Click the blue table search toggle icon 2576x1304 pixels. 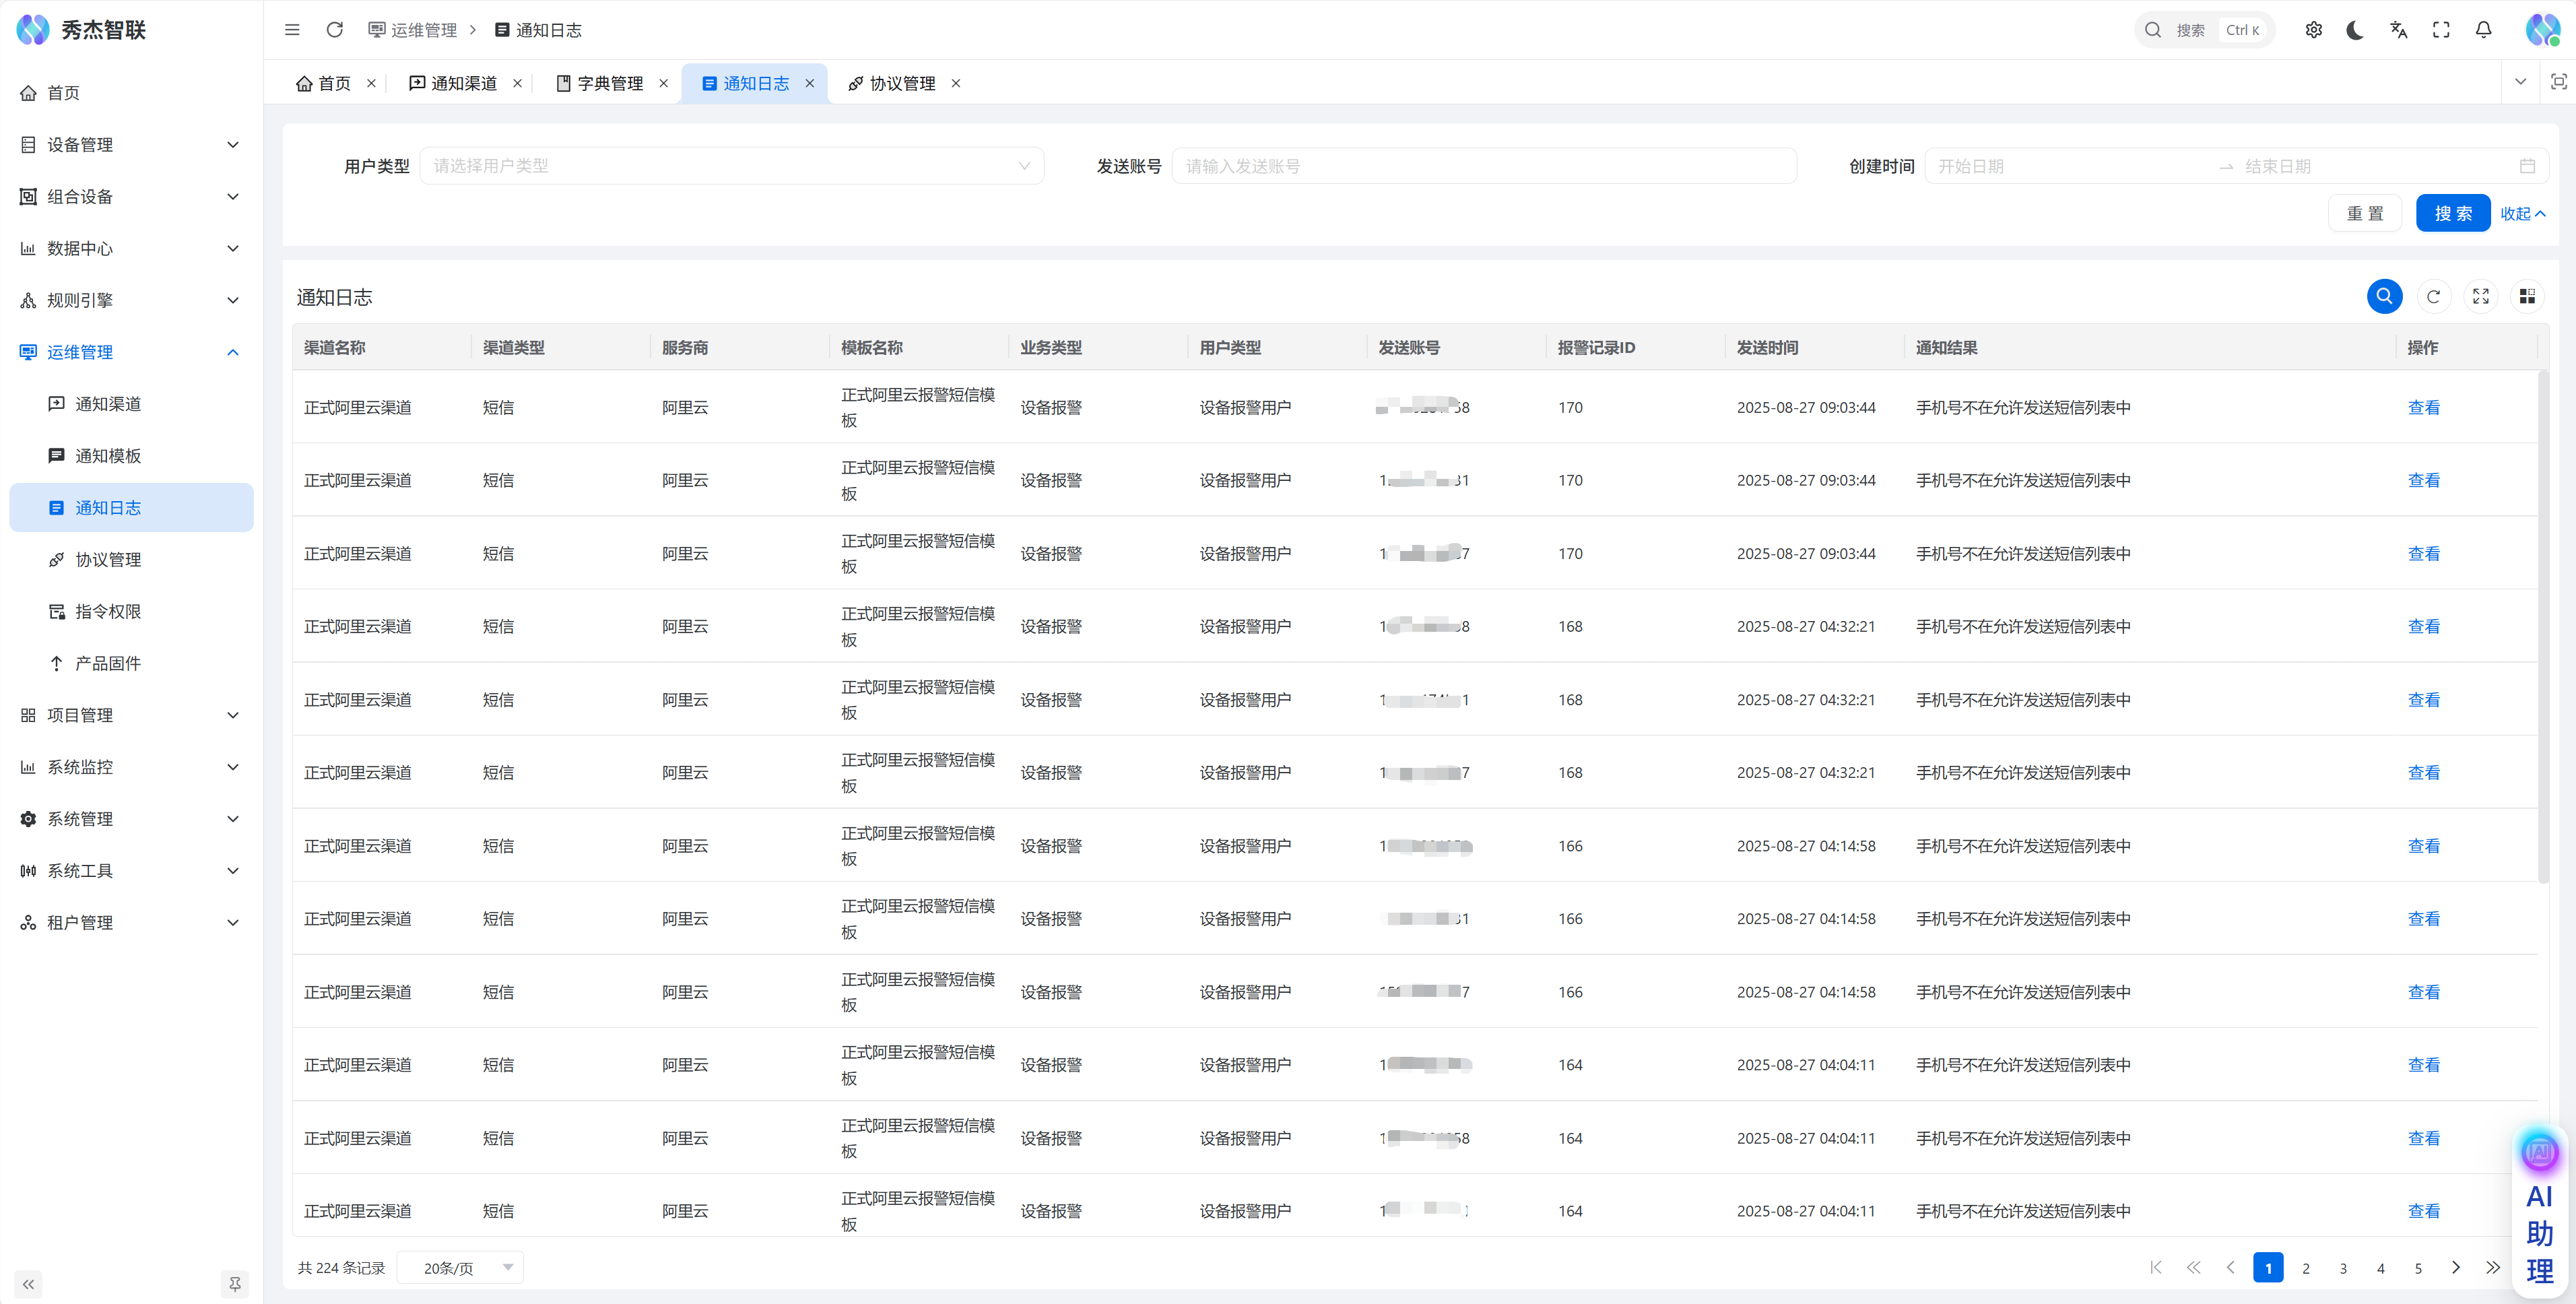click(x=2384, y=296)
